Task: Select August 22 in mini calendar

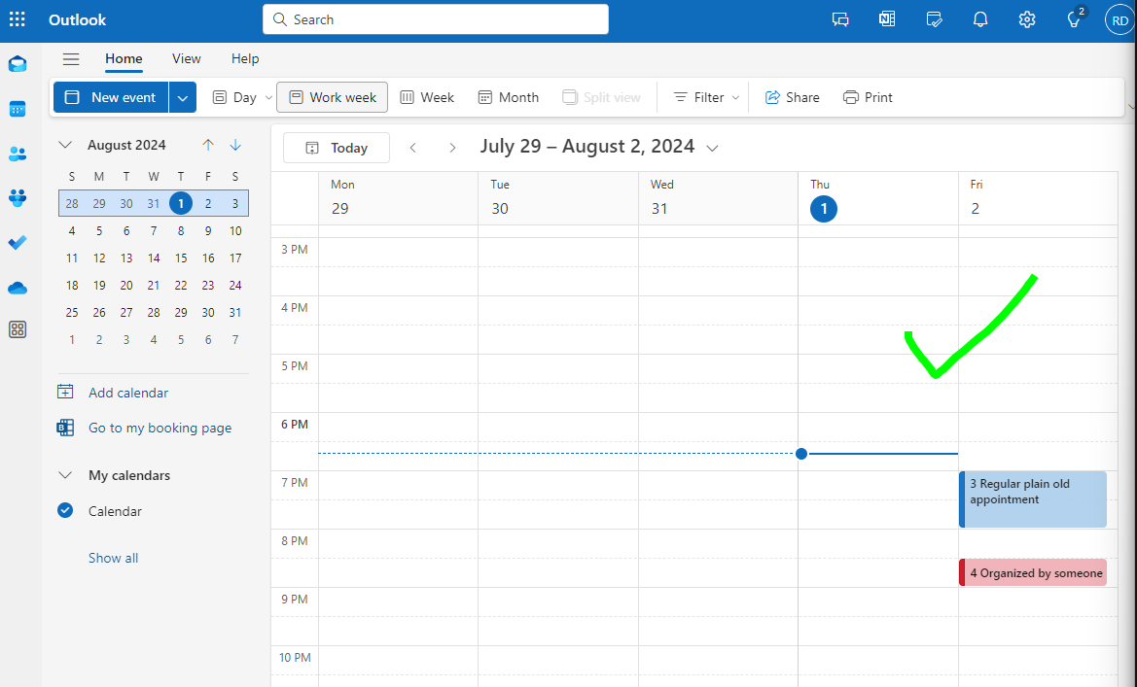Action: (x=181, y=285)
